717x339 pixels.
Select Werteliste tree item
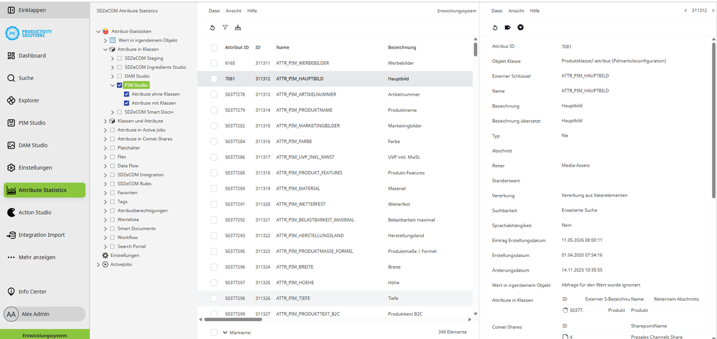pyautogui.click(x=128, y=220)
